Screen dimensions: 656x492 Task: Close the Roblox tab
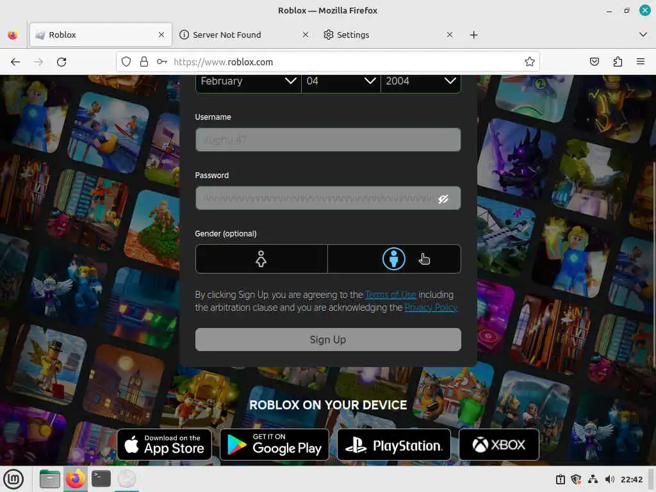[x=161, y=35]
